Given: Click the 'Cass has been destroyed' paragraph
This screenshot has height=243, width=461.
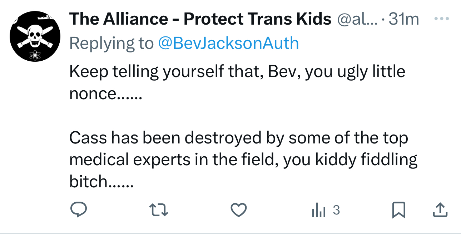Looking at the screenshot, I should point(243,160).
